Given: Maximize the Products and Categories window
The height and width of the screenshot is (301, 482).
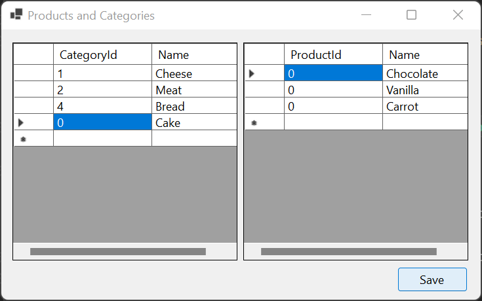Looking at the screenshot, I should (412, 15).
